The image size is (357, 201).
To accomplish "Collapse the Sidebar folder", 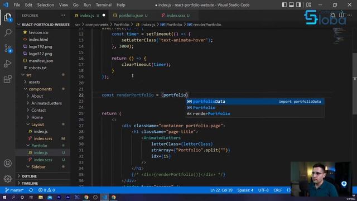I will (43, 166).
